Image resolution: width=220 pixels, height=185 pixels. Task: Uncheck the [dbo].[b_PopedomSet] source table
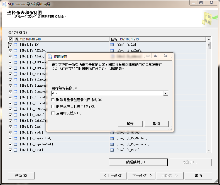point(10,144)
